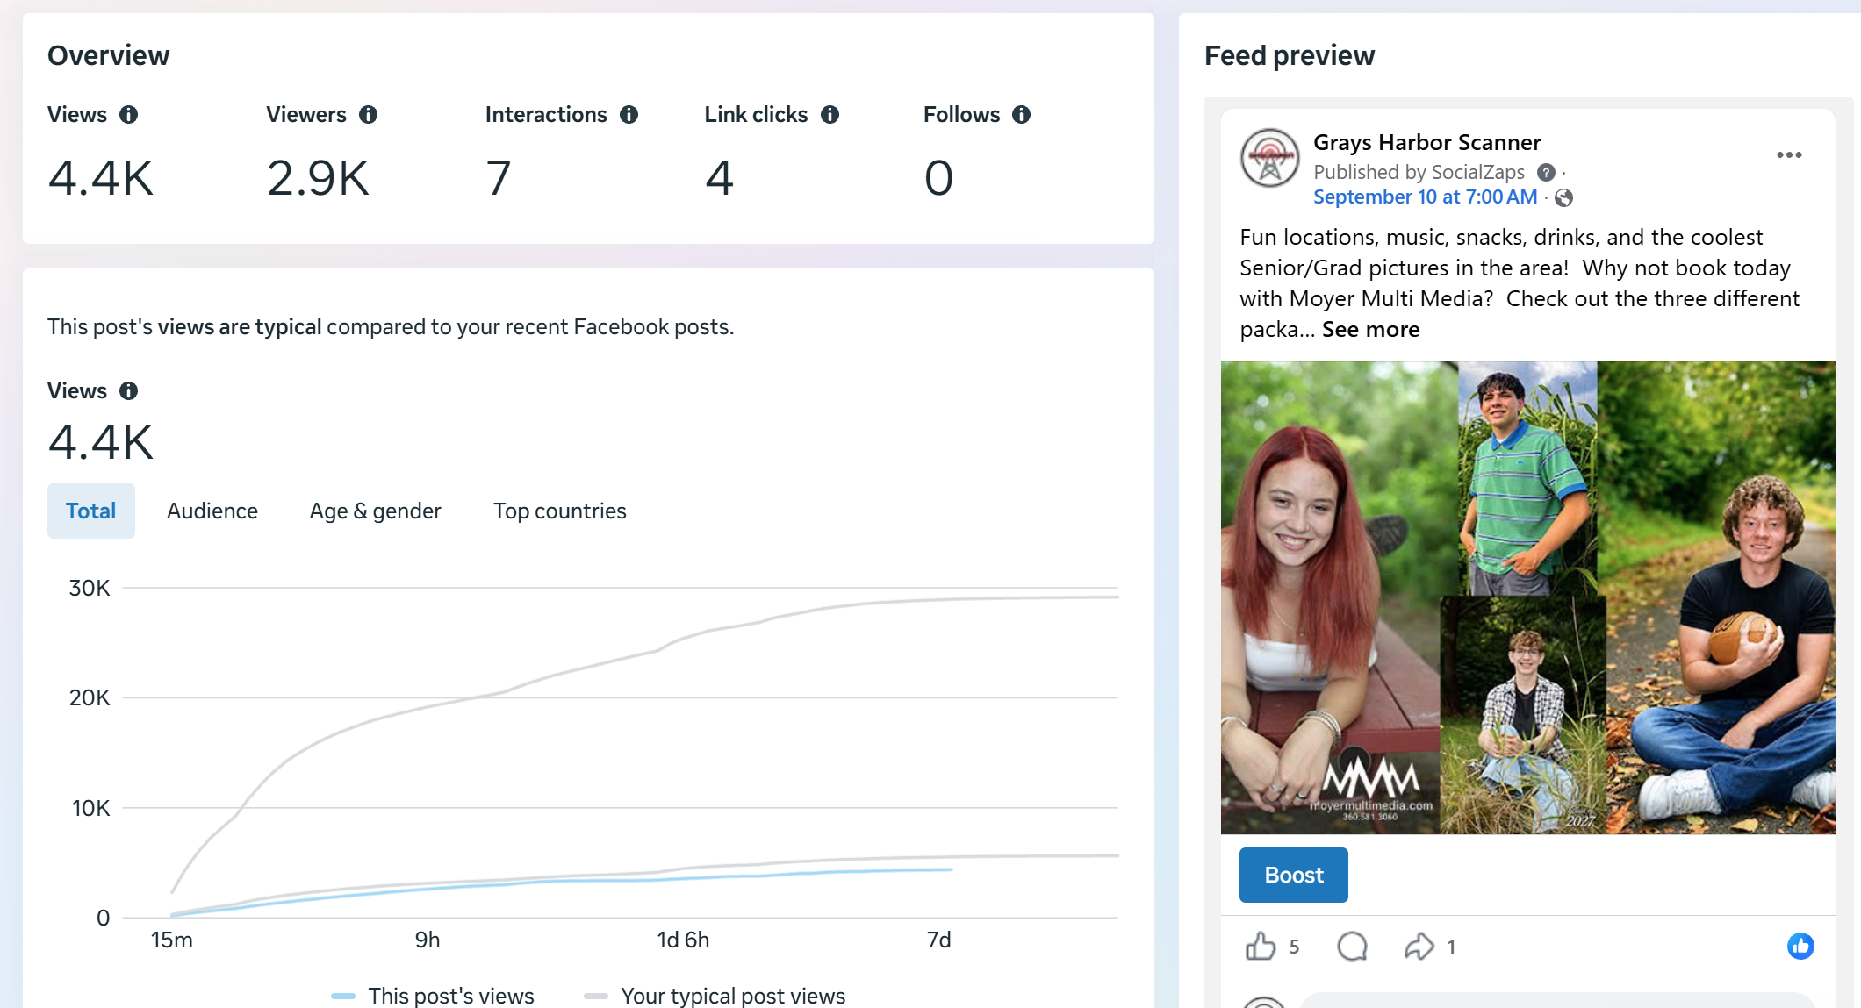Open the photo of boy holding football
1861x1008 pixels.
click(x=1720, y=597)
